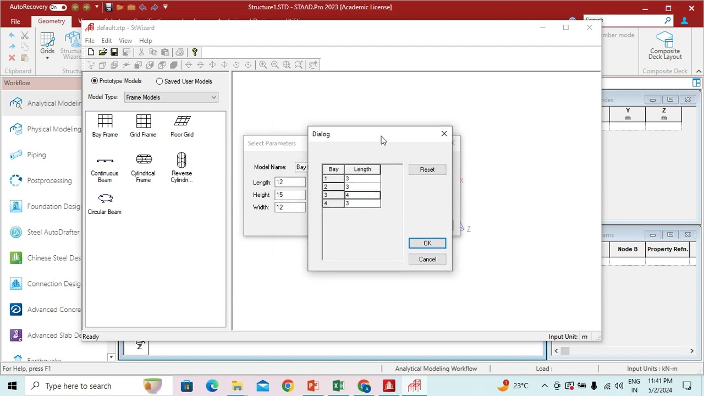Open Composite Deck Layout tool
This screenshot has height=396, width=704.
[x=665, y=46]
